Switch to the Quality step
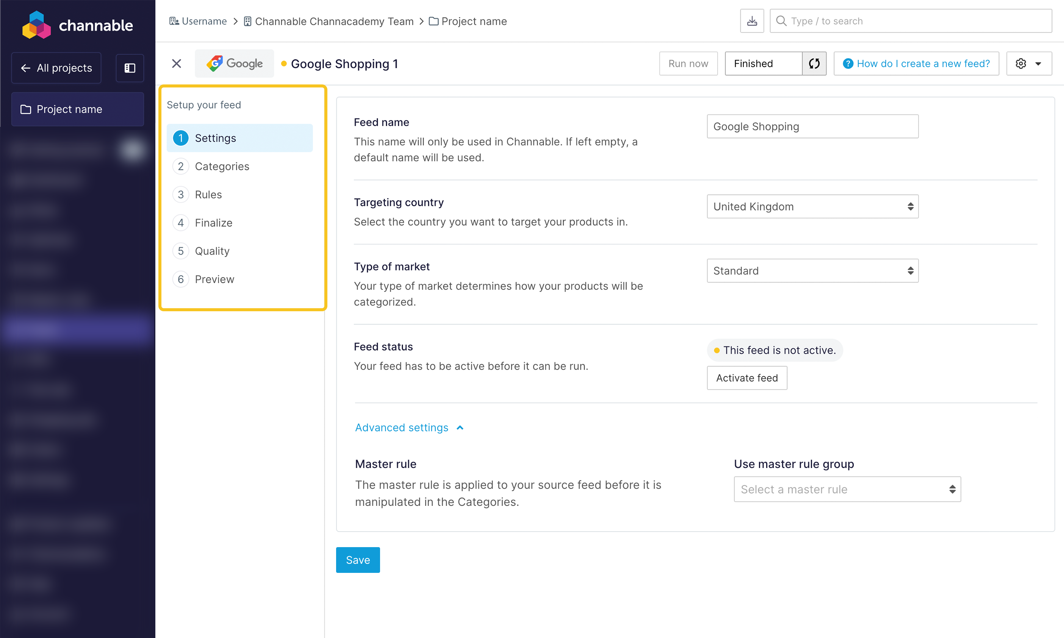Viewport: 1064px width, 638px height. [x=212, y=251]
